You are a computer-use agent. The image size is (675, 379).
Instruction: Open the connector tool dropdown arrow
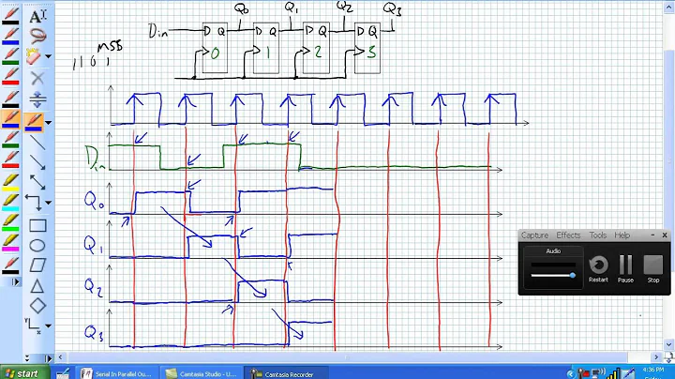(x=48, y=203)
